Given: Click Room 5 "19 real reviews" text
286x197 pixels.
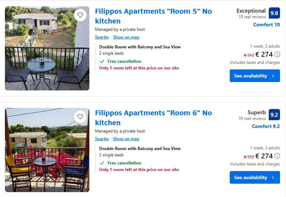Looking at the screenshot, I should pyautogui.click(x=252, y=17).
